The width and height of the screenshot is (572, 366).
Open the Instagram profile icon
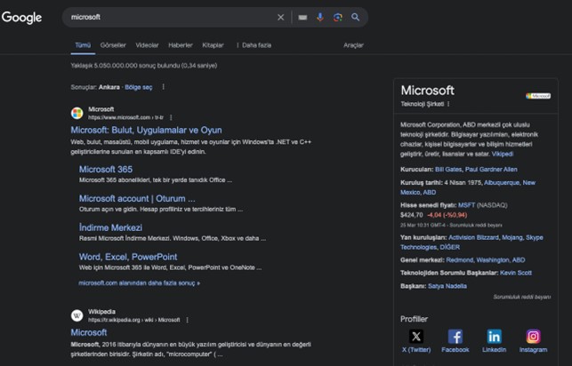[533, 337]
